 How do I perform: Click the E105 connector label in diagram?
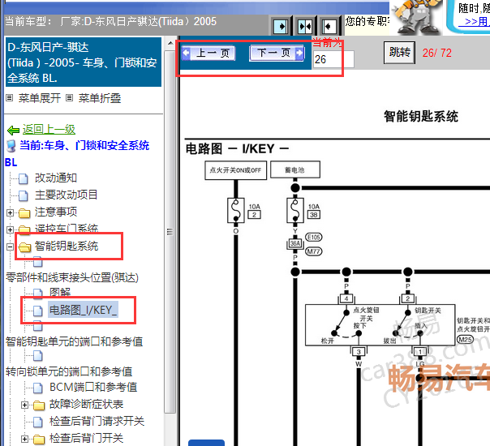click(x=313, y=238)
